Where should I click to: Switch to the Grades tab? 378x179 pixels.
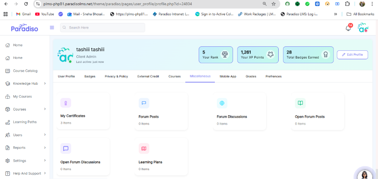[x=251, y=76]
